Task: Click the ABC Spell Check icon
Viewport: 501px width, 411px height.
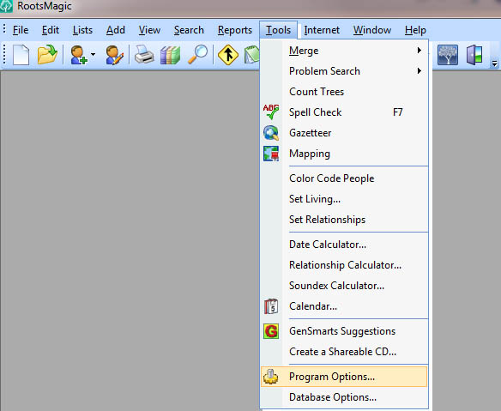Action: pos(271,112)
